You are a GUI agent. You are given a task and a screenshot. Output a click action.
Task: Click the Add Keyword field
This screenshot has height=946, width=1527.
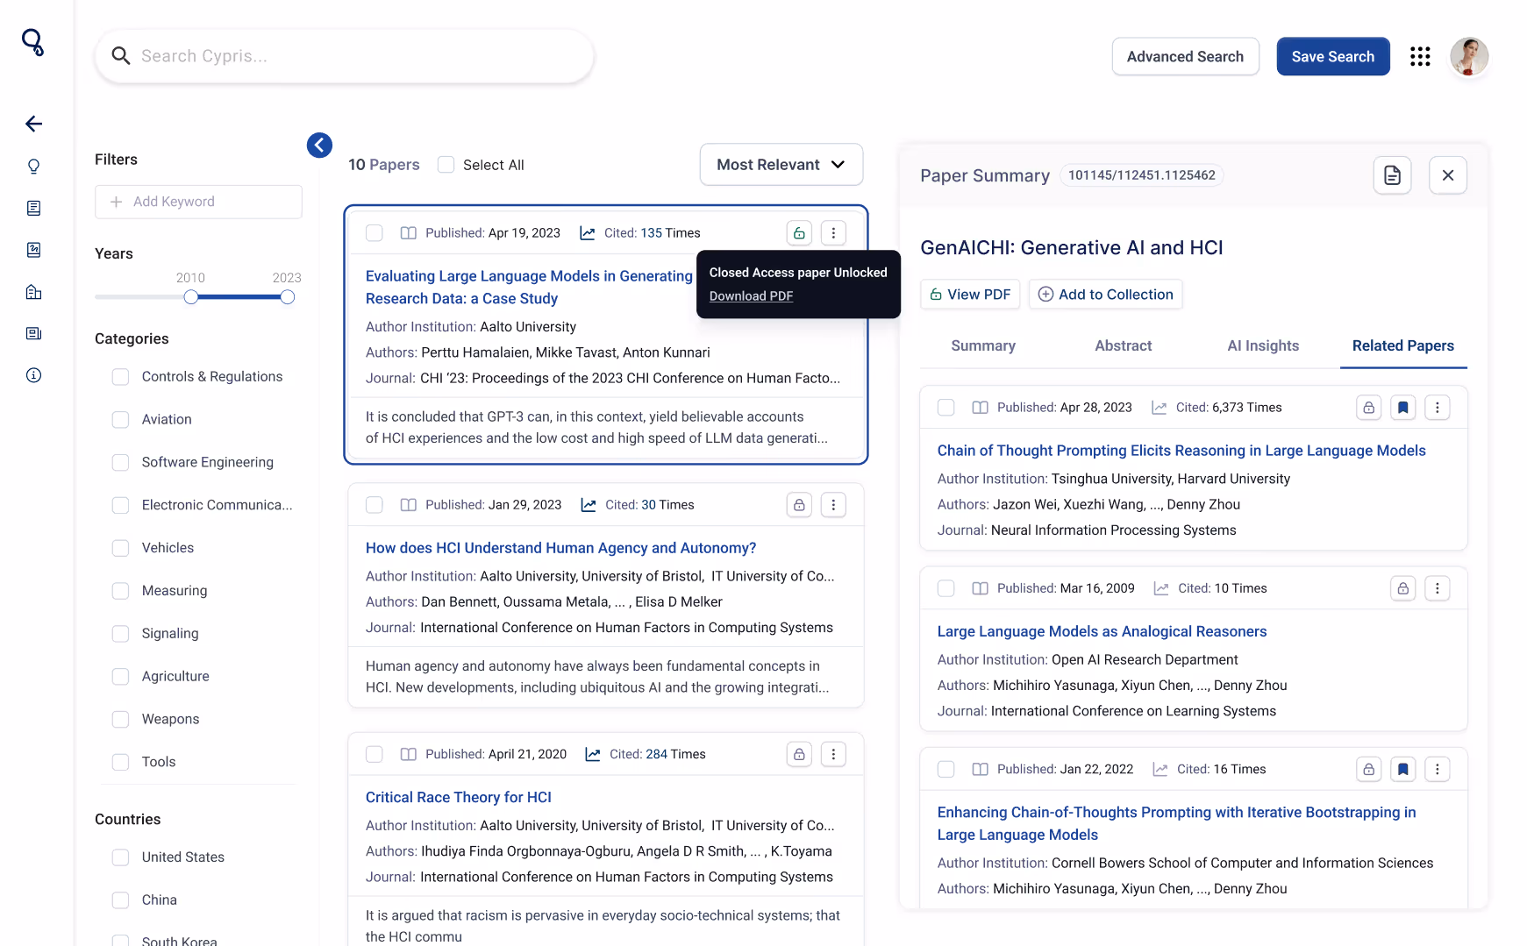(x=198, y=202)
